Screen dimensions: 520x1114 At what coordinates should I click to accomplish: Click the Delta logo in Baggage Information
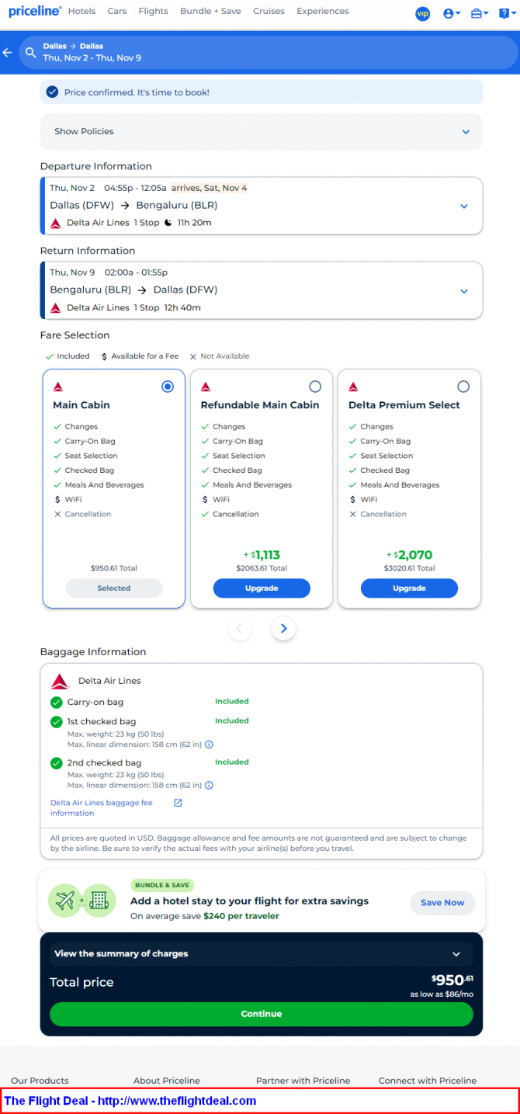pyautogui.click(x=60, y=681)
